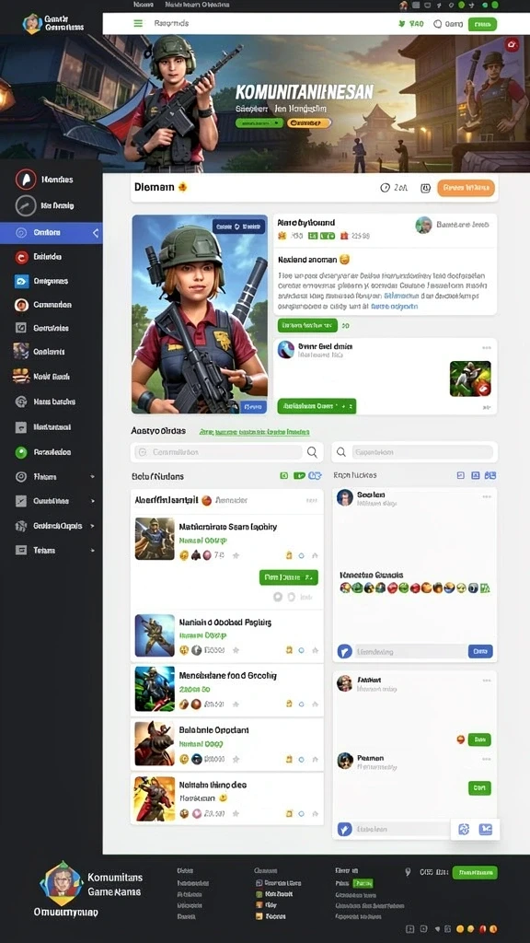Viewport: 530px width, 943px height.
Task: Expand the sidebar item with target icon arrow
Action: click(92, 477)
